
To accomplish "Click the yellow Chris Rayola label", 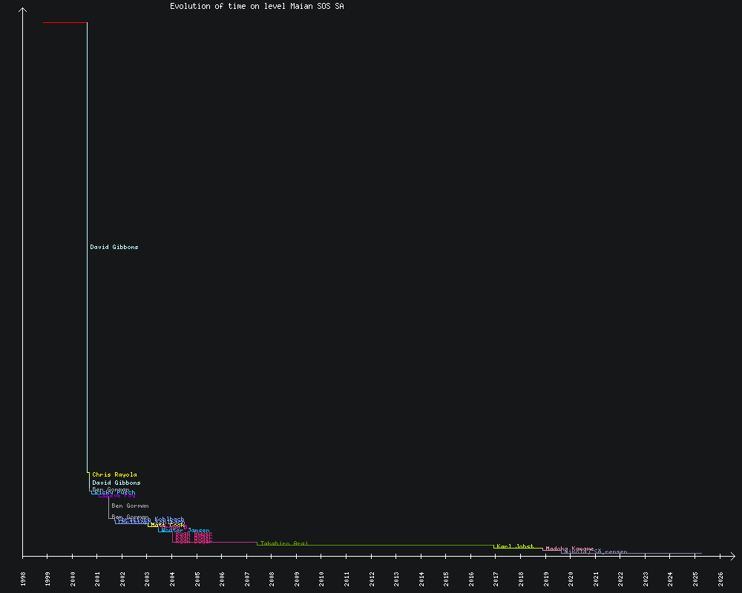I will 114,474.
